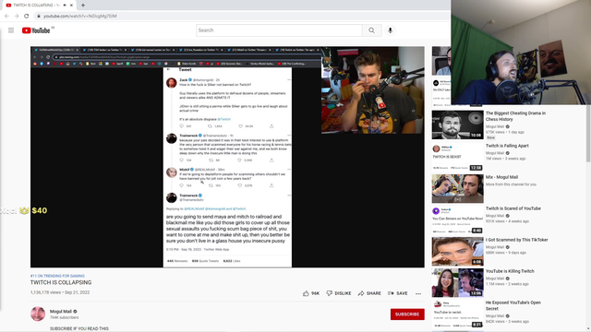The width and height of the screenshot is (591, 332).
Task: Reload the page in browser
Action: point(27,16)
